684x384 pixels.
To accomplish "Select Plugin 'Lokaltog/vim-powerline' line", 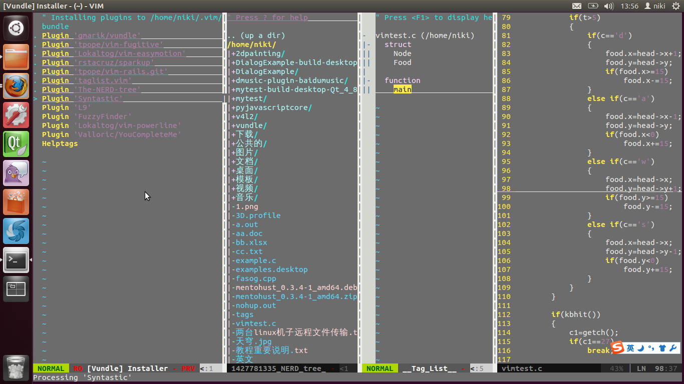I will (x=112, y=125).
